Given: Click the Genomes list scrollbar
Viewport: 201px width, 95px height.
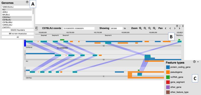Looking at the screenshot, I should click(x=33, y=11).
